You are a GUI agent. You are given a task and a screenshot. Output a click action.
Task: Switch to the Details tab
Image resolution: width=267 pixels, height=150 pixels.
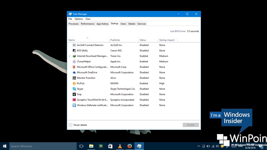pyautogui.click(x=132, y=24)
